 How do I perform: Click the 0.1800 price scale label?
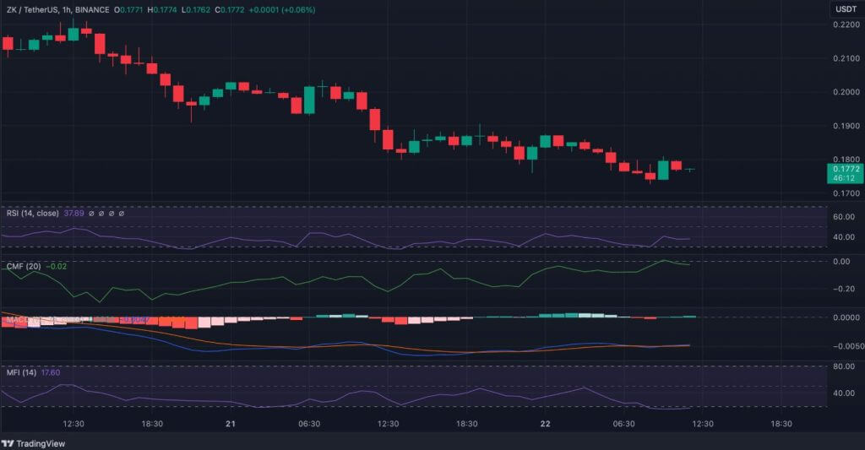coord(846,160)
